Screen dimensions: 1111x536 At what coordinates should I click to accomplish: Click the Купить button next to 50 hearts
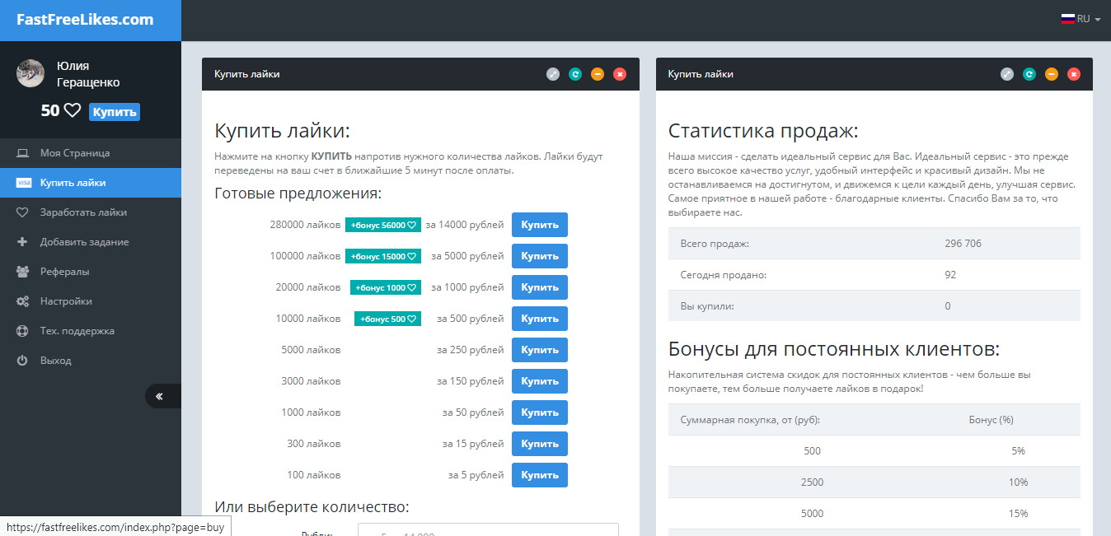[114, 111]
